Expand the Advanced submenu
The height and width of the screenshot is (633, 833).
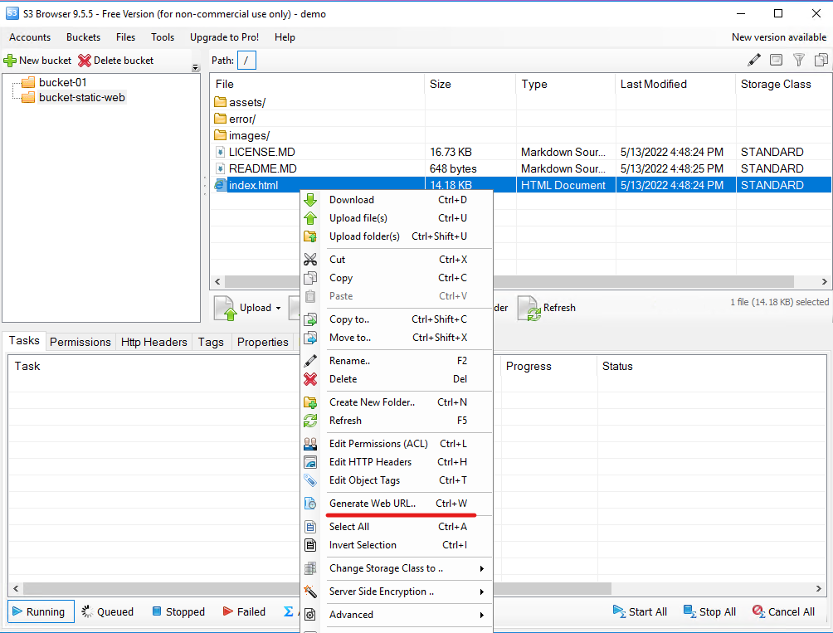[x=352, y=614]
